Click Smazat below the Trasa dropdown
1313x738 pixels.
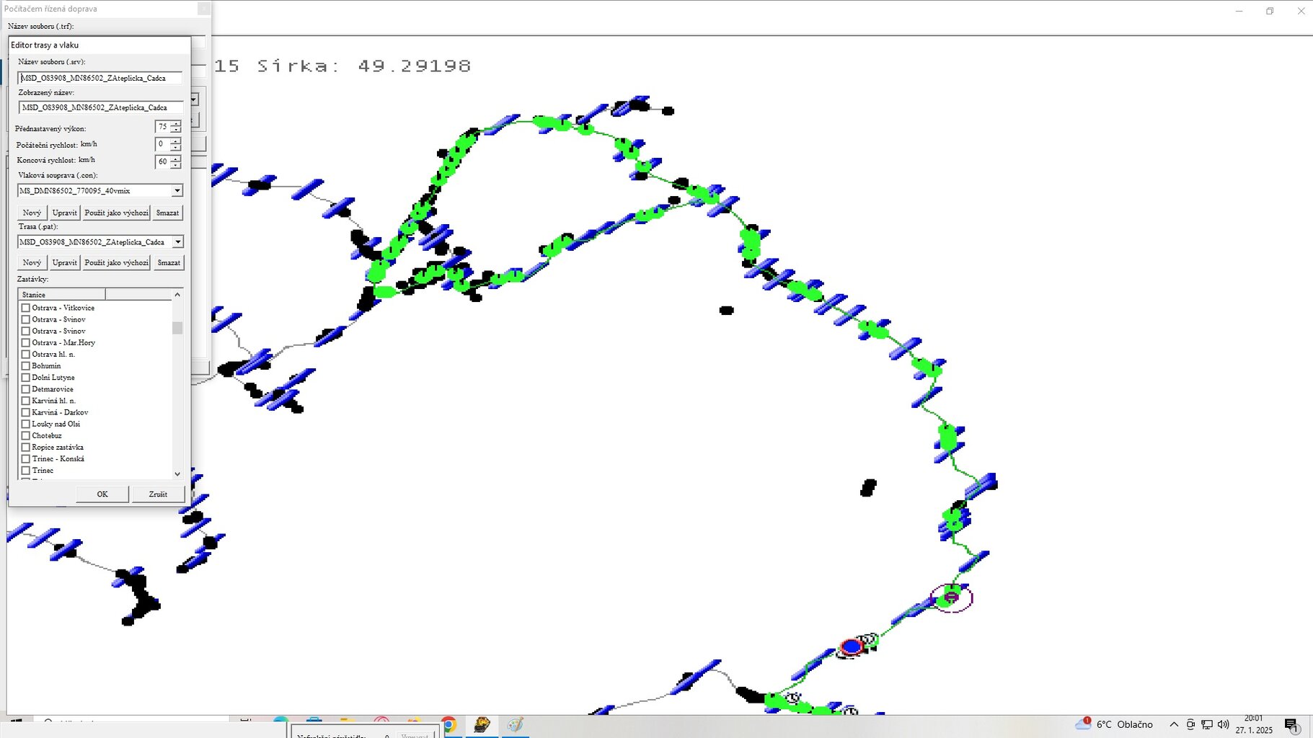(169, 262)
